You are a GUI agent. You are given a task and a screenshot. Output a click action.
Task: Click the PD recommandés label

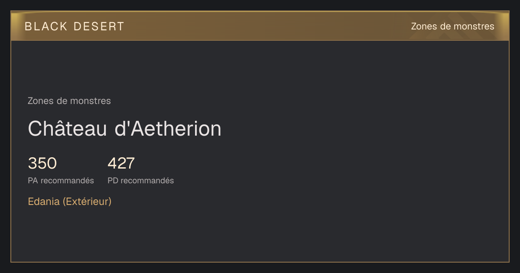pyautogui.click(x=141, y=181)
